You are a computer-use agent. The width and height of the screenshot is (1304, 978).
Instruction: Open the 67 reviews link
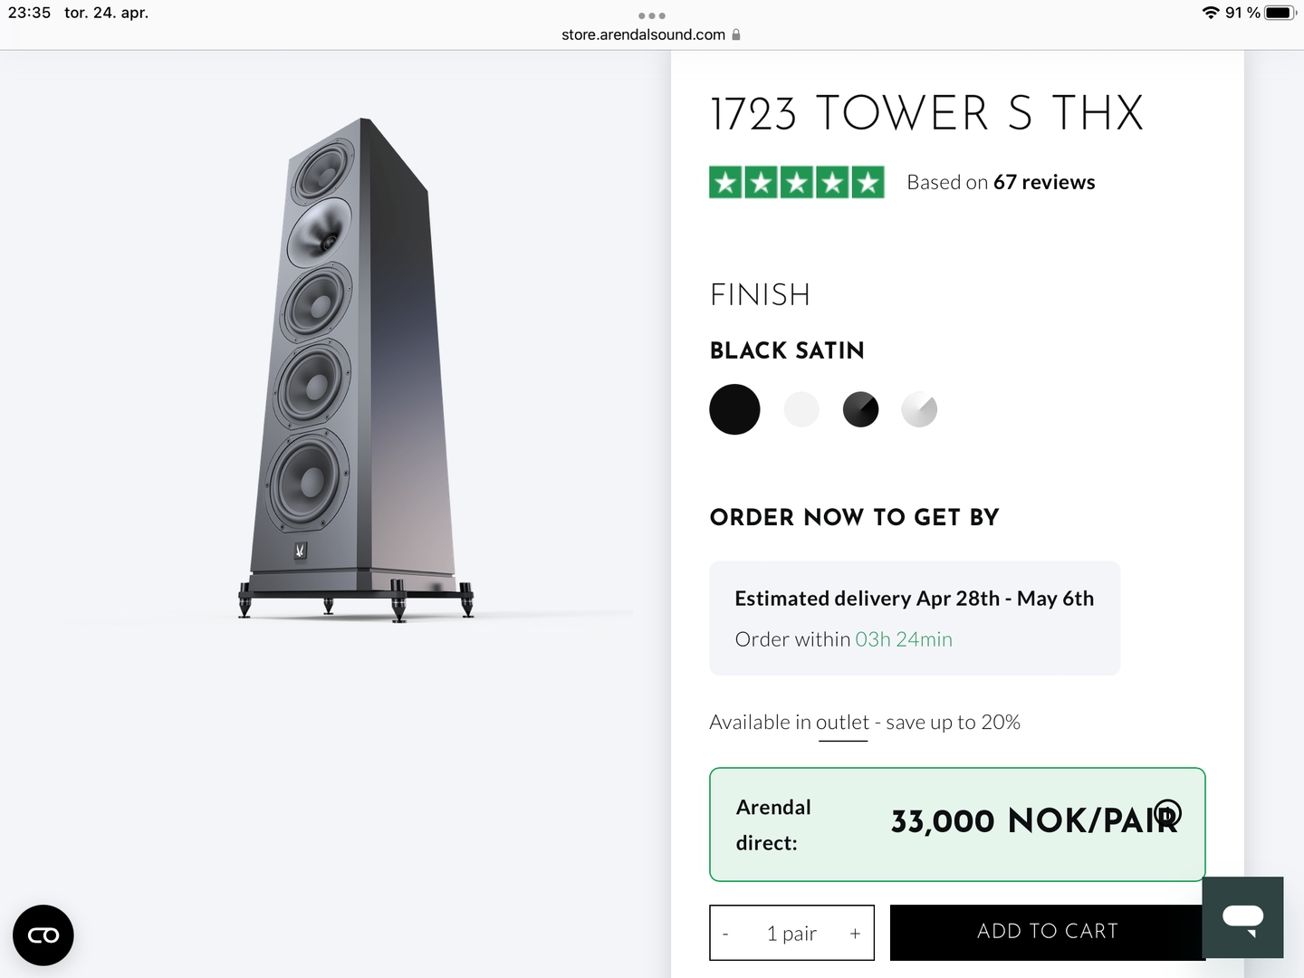pyautogui.click(x=1043, y=183)
